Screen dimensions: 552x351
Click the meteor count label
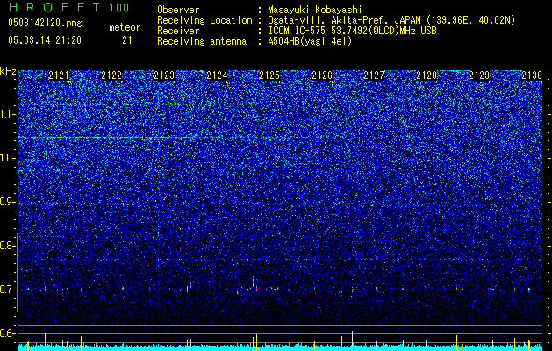coord(125,27)
